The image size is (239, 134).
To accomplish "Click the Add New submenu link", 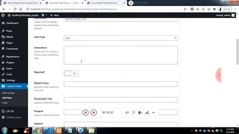I will pyautogui.click(x=7, y=98).
